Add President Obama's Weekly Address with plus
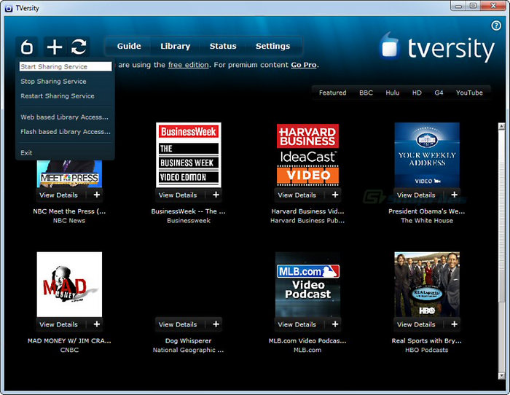 (455, 195)
